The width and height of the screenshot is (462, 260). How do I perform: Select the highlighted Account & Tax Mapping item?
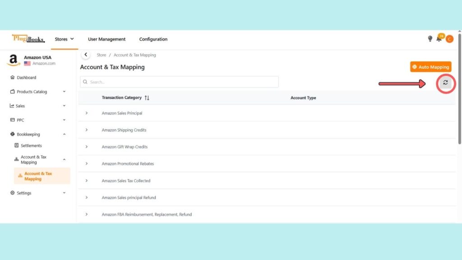[42, 176]
